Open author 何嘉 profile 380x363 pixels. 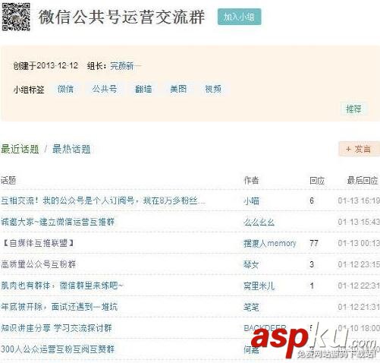(x=251, y=349)
